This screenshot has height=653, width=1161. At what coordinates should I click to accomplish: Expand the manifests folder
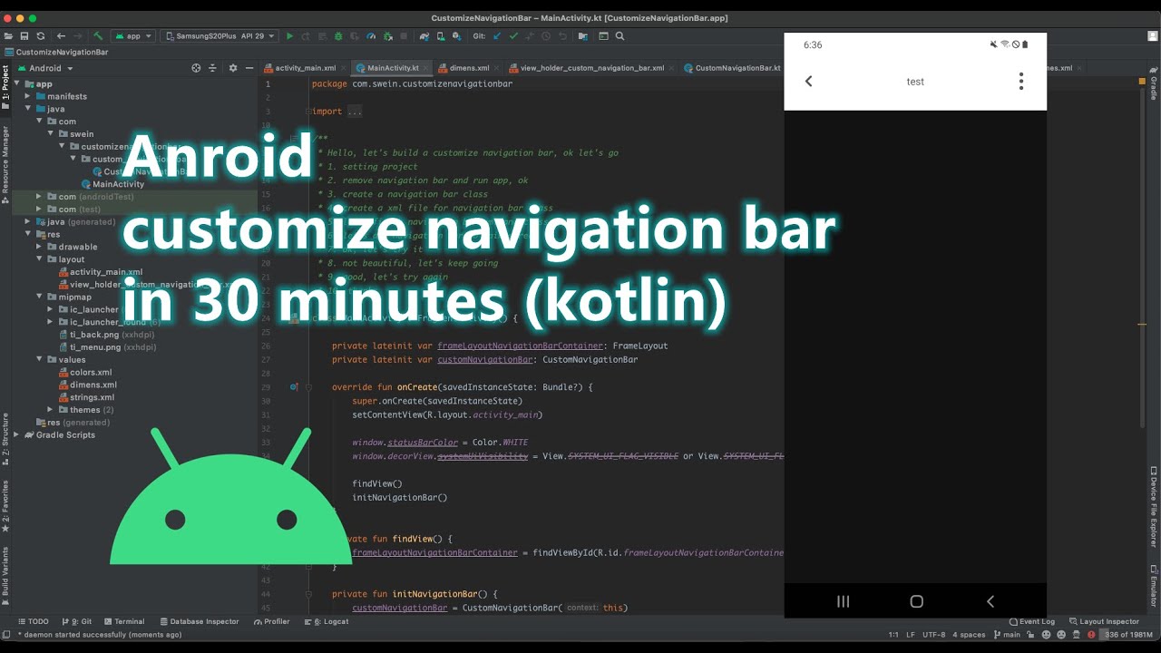coord(27,96)
